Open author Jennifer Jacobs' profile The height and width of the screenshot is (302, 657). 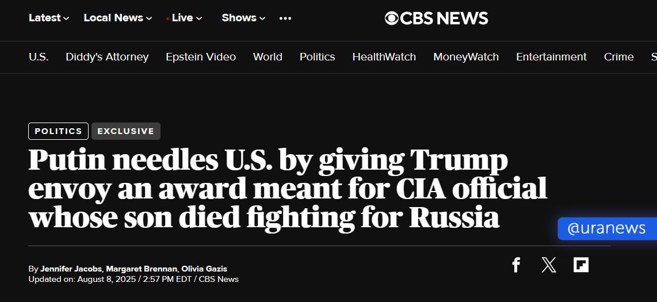(x=71, y=269)
